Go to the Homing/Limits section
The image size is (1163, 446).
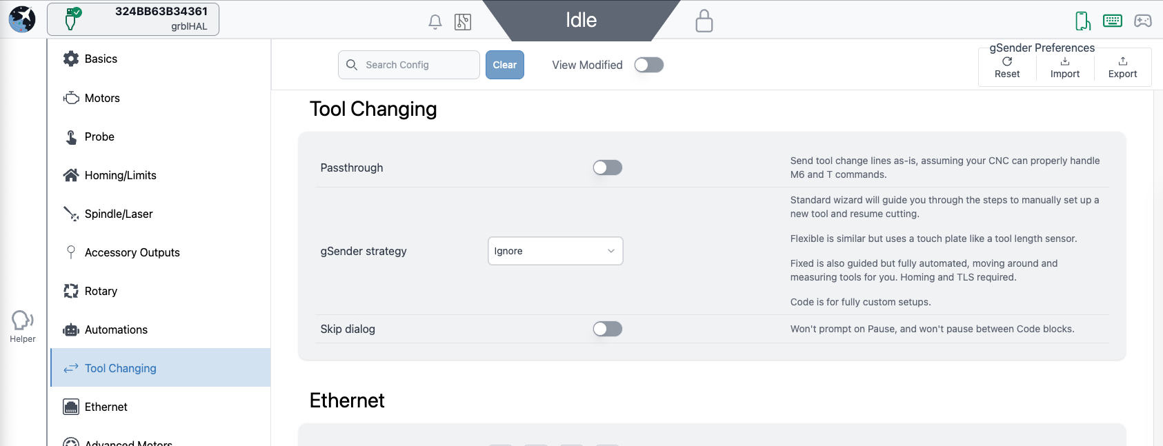(120, 175)
